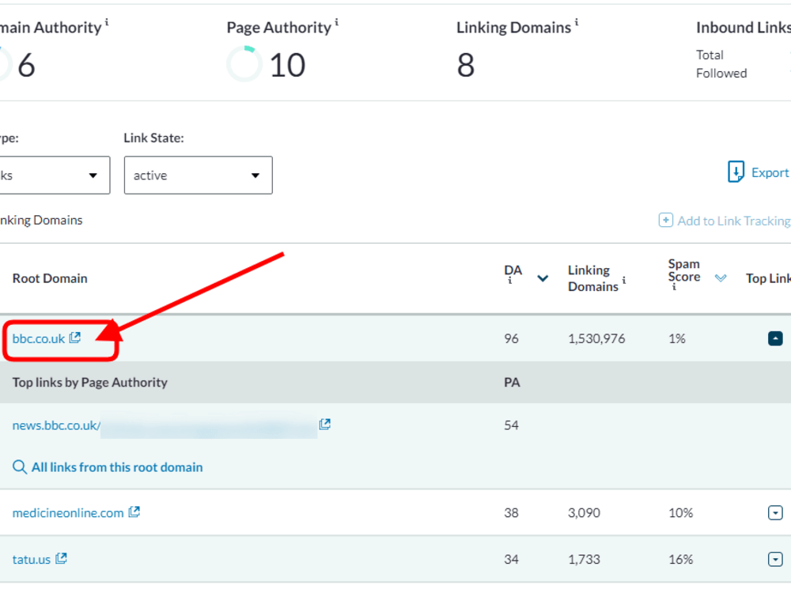Open bbc.co.uk external link icon
Viewport: 791px width, 593px height.
pos(74,338)
